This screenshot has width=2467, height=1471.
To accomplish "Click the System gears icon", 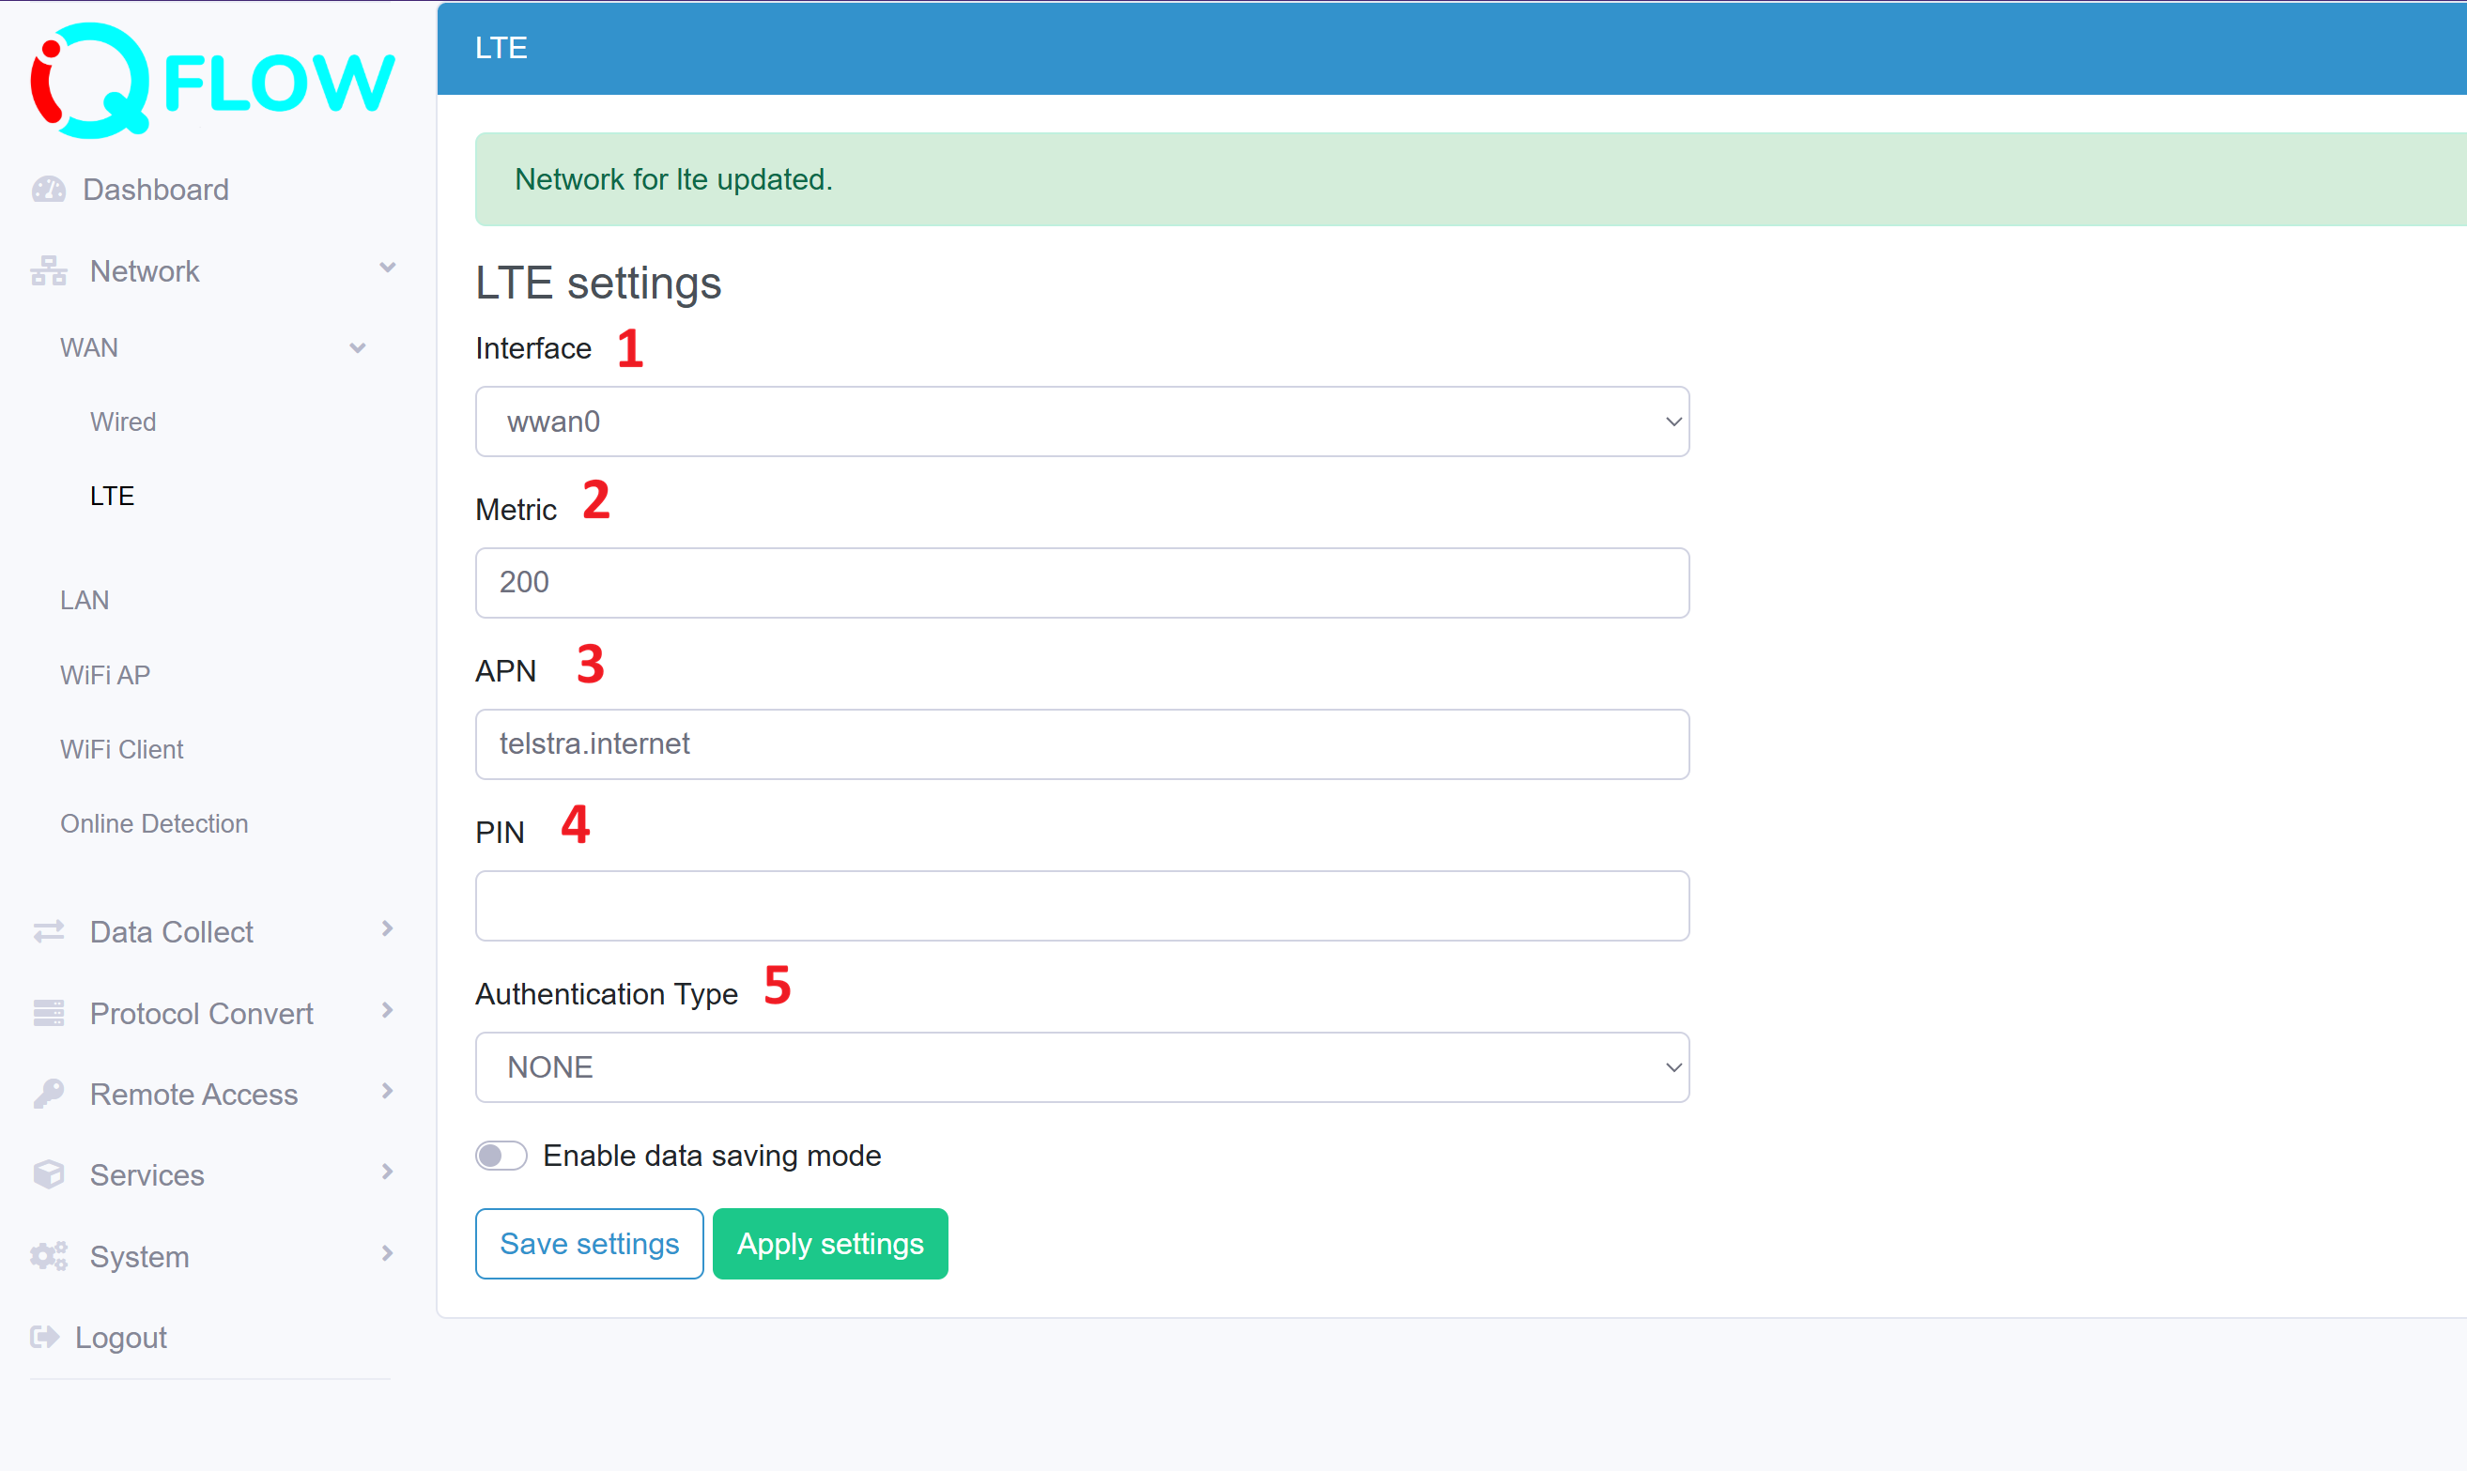I will [48, 1256].
